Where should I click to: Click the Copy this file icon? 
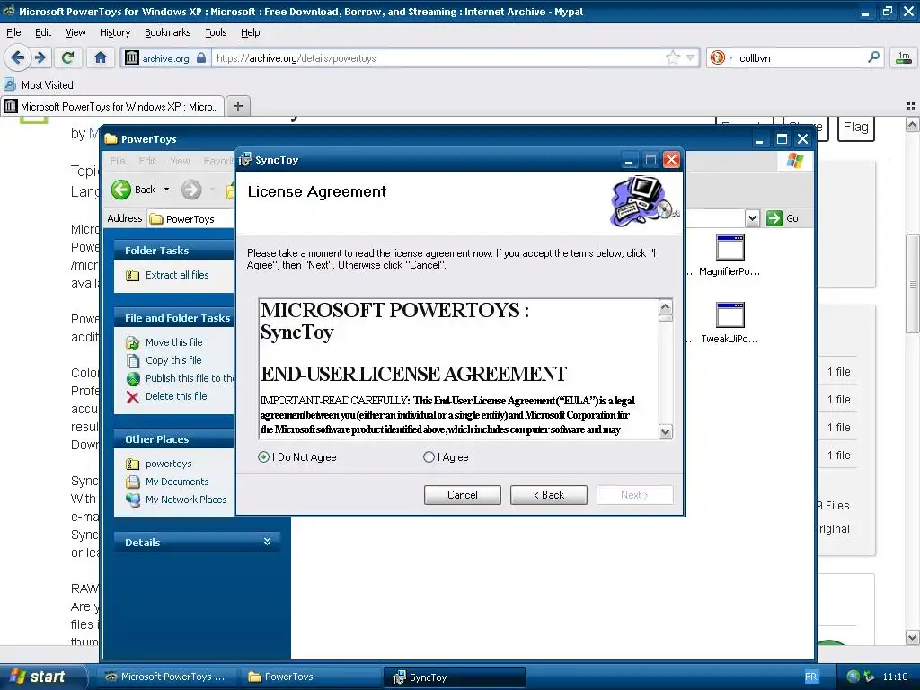point(133,360)
